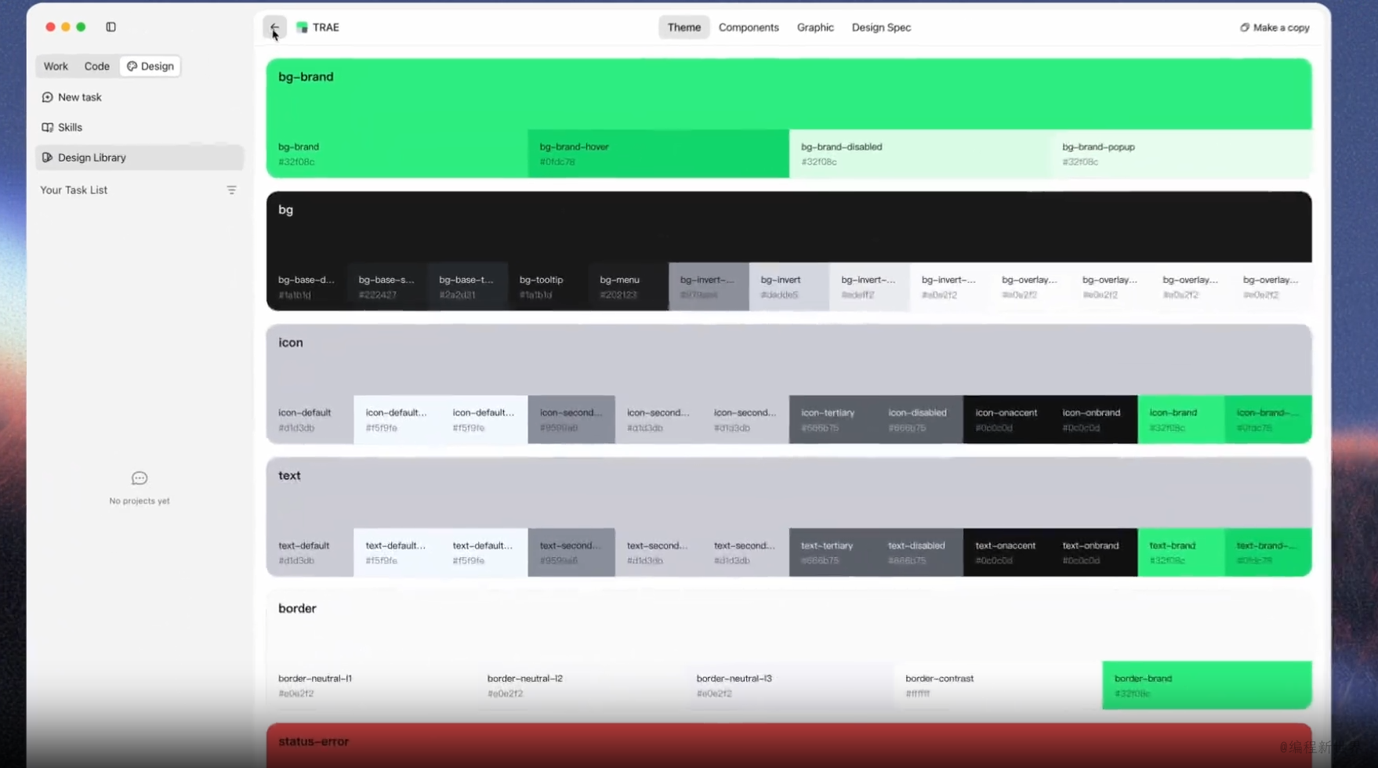Select the icon-brand green swatch
The height and width of the screenshot is (768, 1378).
click(1181, 420)
